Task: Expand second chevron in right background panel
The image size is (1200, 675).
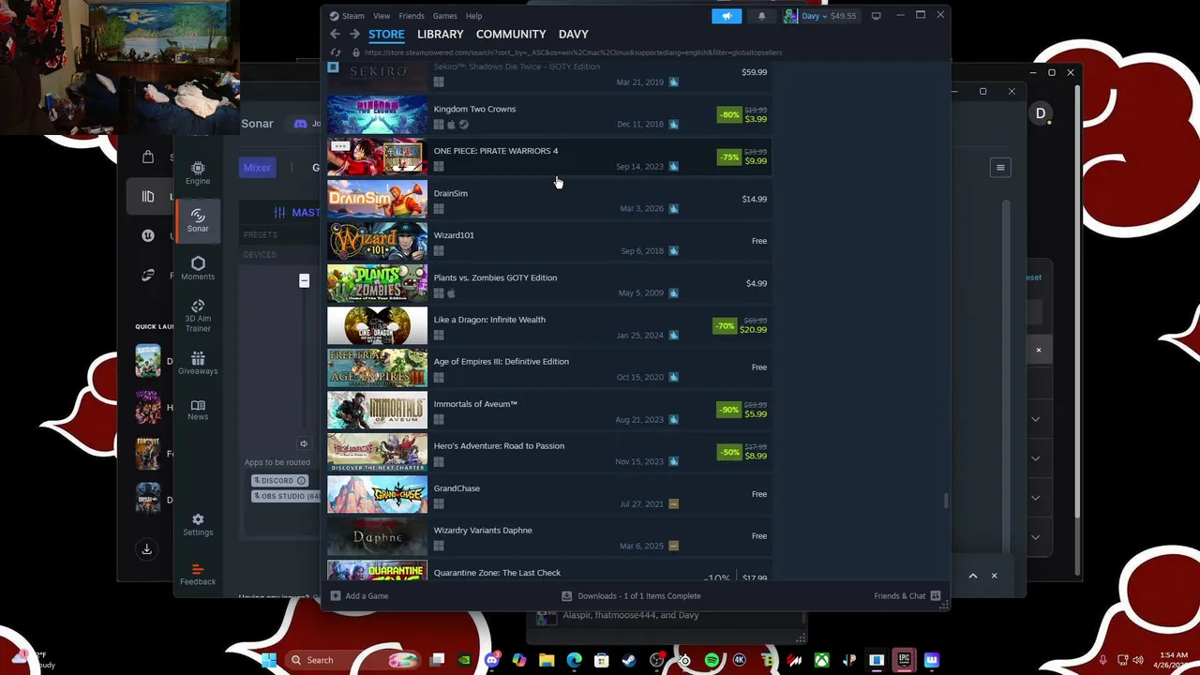Action: [1035, 458]
